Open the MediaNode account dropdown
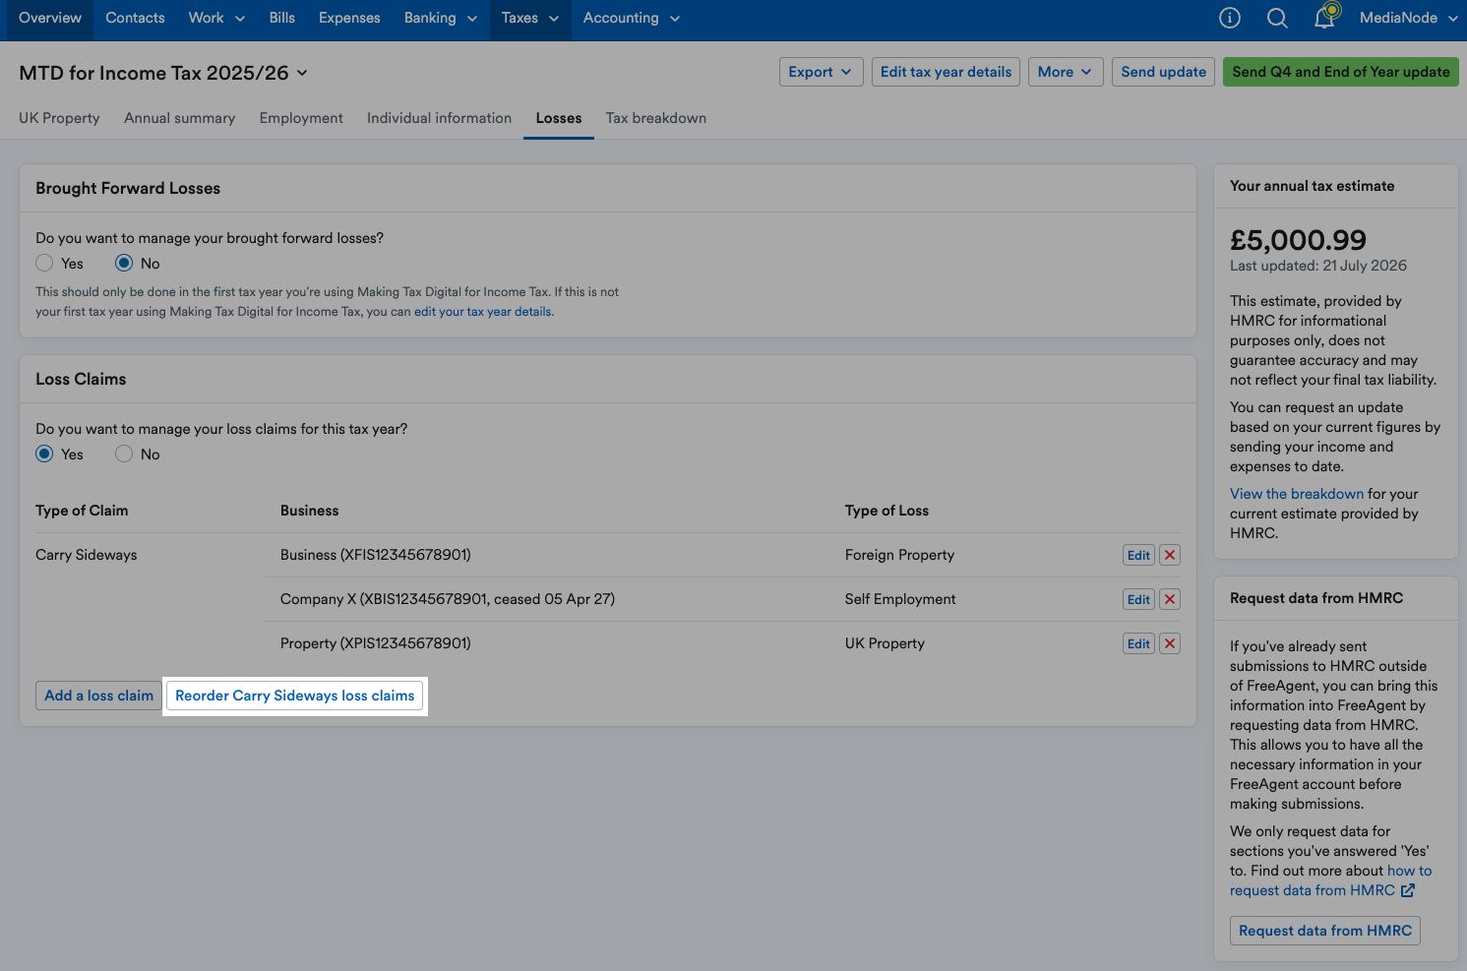Viewport: 1467px width, 971px height. 1408,18
